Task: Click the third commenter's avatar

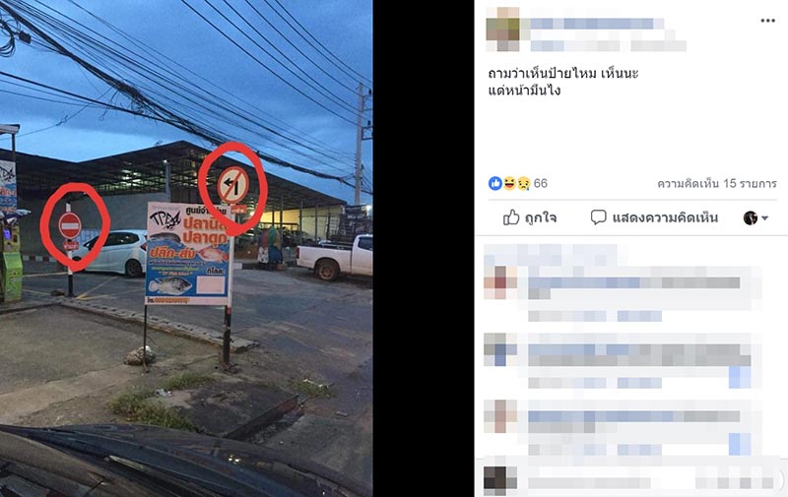Action: 500,416
